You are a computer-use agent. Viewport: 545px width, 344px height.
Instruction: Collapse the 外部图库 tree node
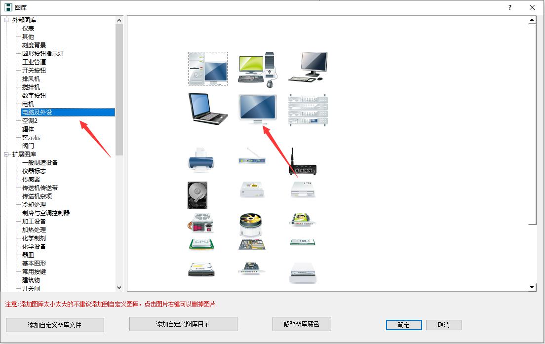click(x=6, y=20)
